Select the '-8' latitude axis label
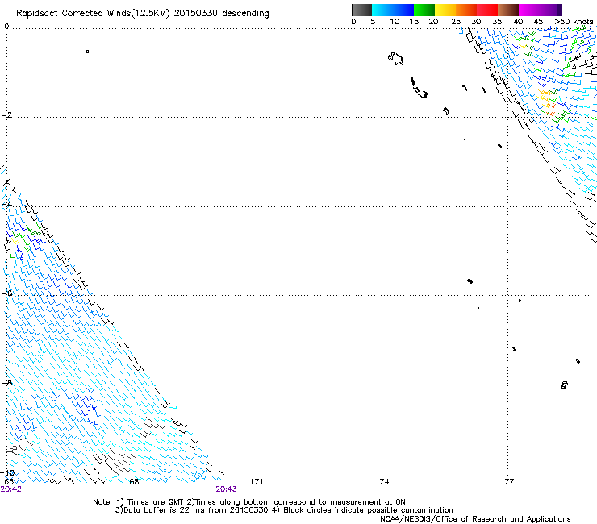This screenshot has height=524, width=597. [6, 382]
